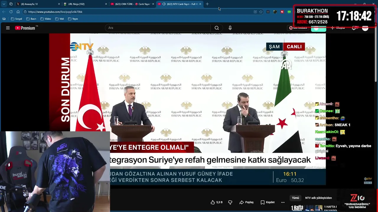Expand the tab search dropdown arrow
Image resolution: width=378 pixels, height=212 pixels.
coord(4,4)
